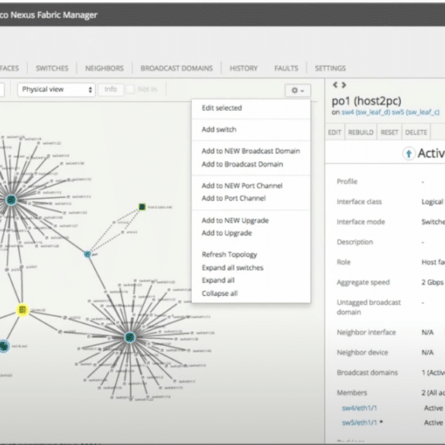Click the Interface class label

click(x=359, y=202)
